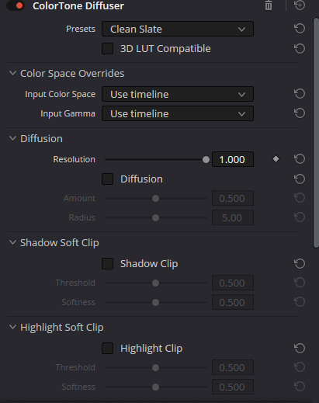Viewport: 319px width, 403px height.
Task: Toggle the ColorTone Diffuser enable switch
Action: 16,5
